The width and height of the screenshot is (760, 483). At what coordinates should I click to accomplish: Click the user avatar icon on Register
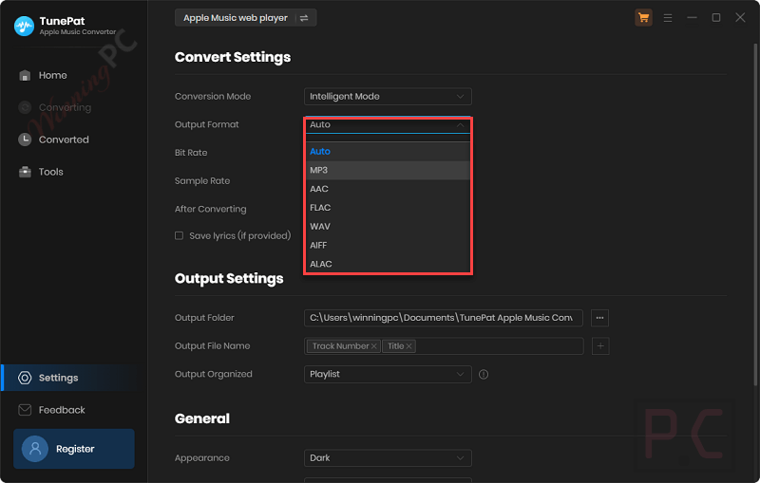pyautogui.click(x=35, y=449)
